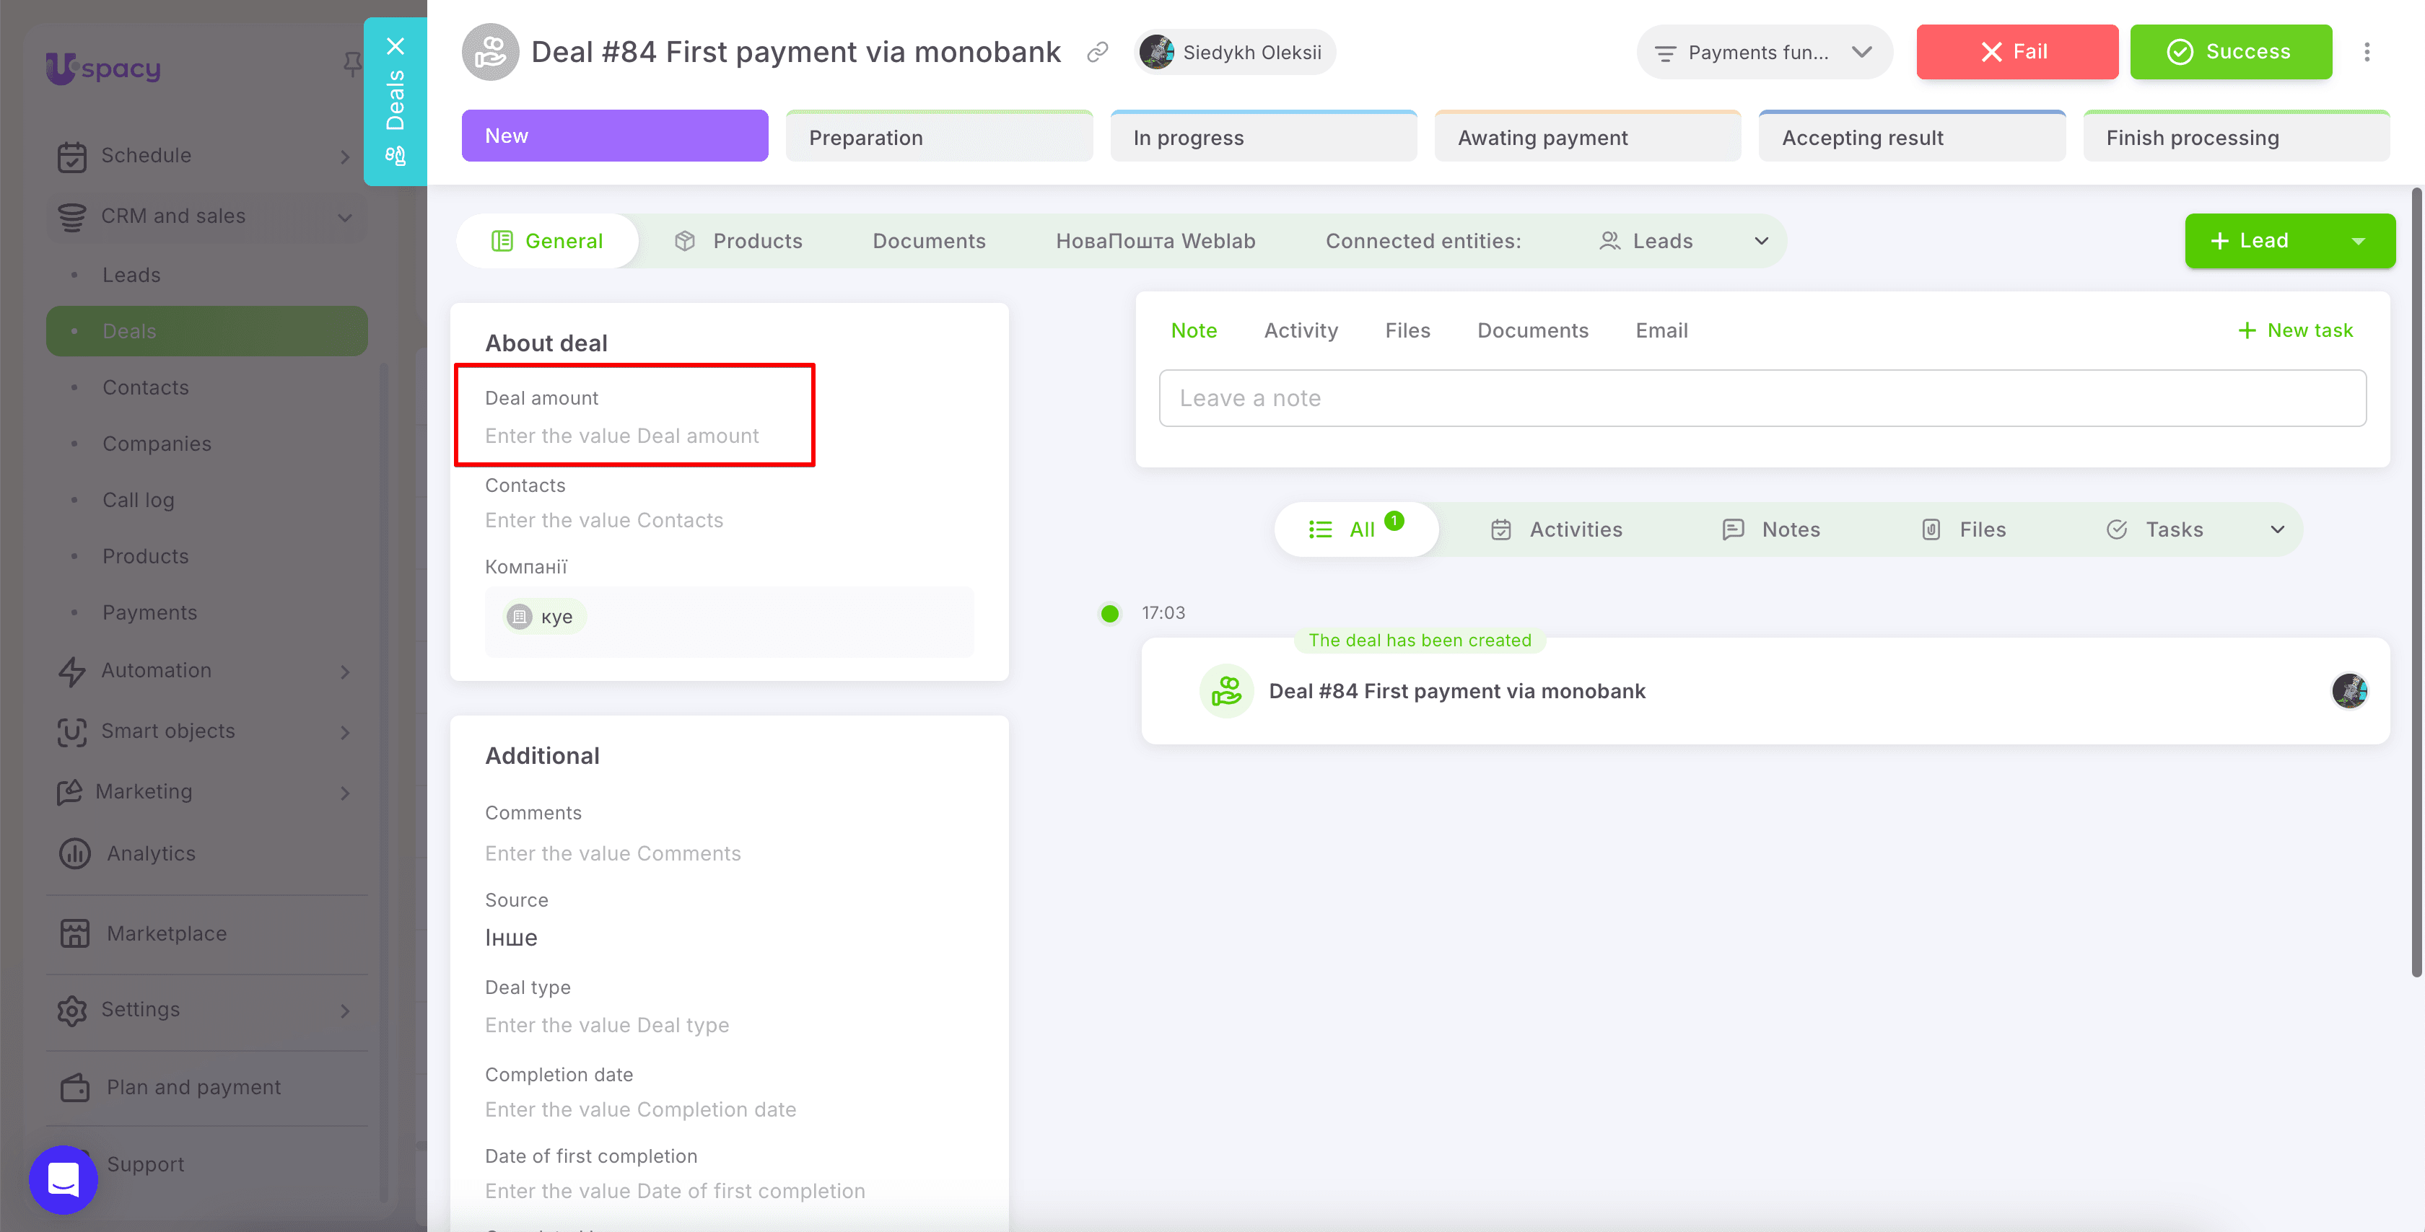
Task: Open the Marketing icon
Action: coord(69,793)
